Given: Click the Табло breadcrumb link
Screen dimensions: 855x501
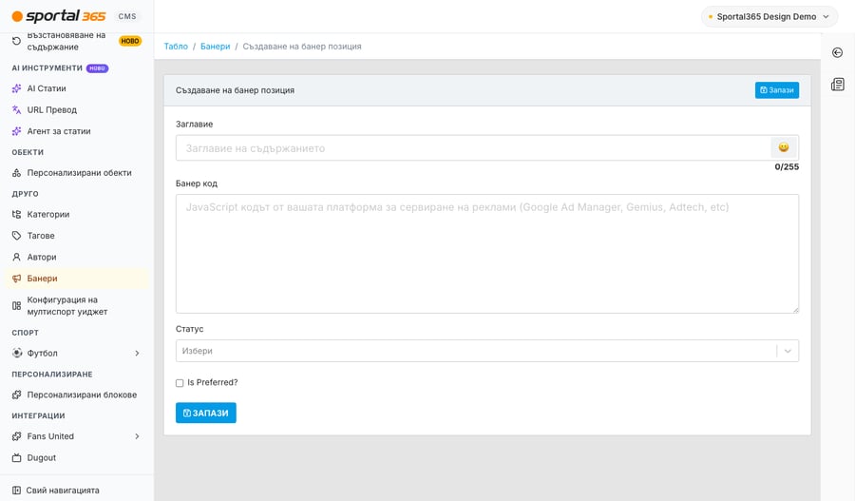Looking at the screenshot, I should point(176,47).
